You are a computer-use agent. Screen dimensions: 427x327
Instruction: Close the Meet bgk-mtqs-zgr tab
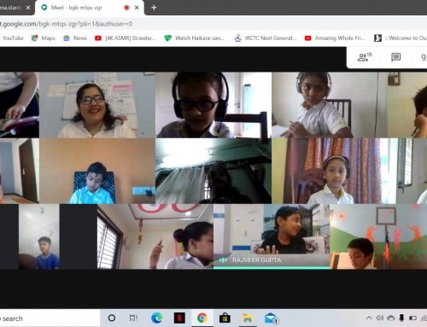[137, 8]
